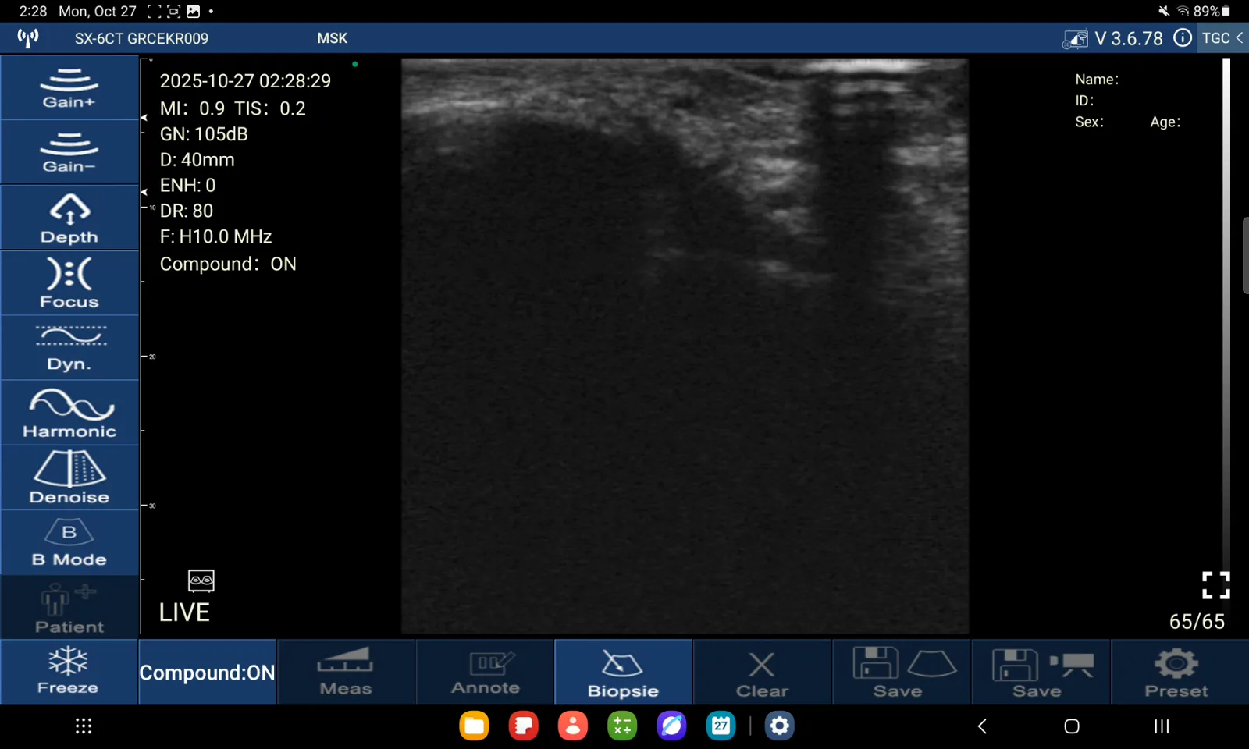Image resolution: width=1249 pixels, height=749 pixels.
Task: Open the Meas measurement tool
Action: click(x=346, y=672)
